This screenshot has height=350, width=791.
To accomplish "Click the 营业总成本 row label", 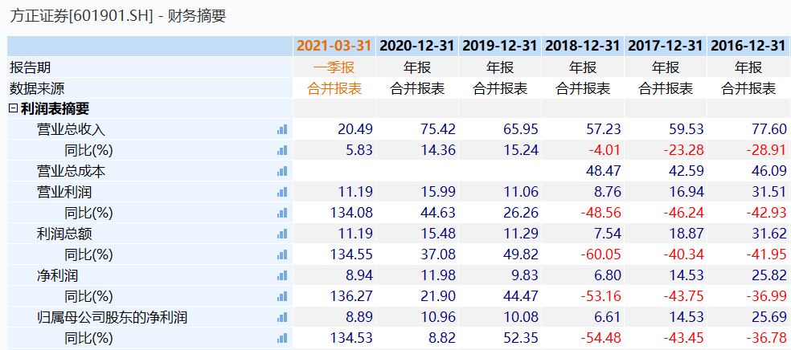I will click(x=71, y=171).
